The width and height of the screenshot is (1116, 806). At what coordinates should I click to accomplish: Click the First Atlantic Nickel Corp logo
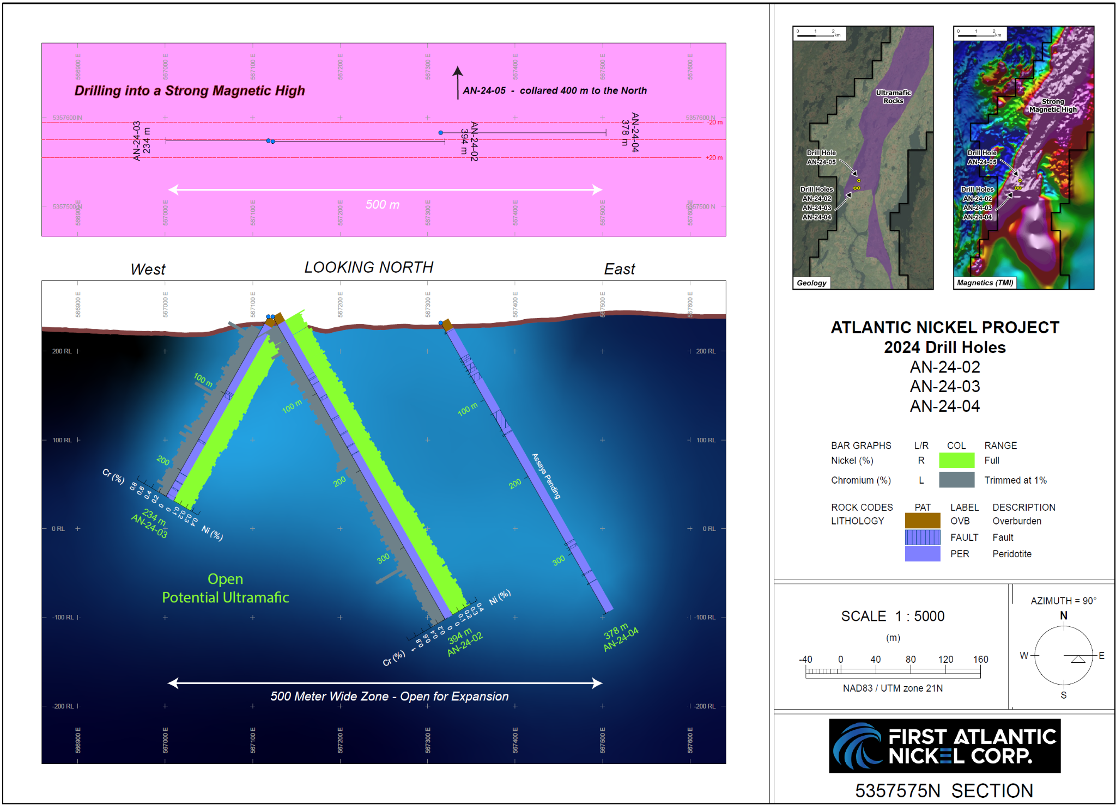coord(945,746)
